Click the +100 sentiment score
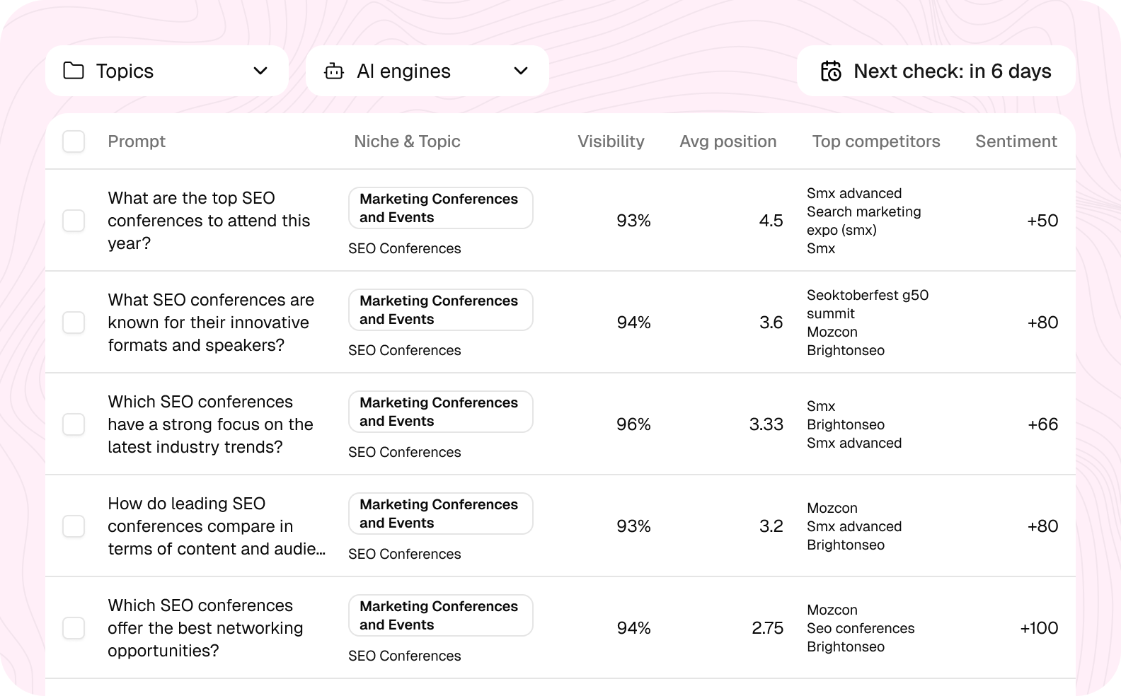Screen dimensions: 1121x696 (x=1038, y=627)
